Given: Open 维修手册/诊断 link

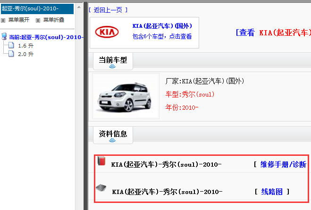Looking at the screenshot, I should coord(283,164).
